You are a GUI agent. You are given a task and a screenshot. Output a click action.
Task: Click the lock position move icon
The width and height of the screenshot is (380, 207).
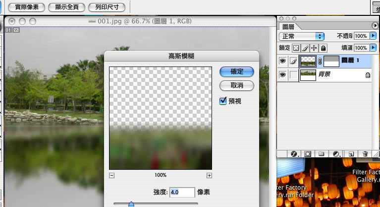(314, 48)
